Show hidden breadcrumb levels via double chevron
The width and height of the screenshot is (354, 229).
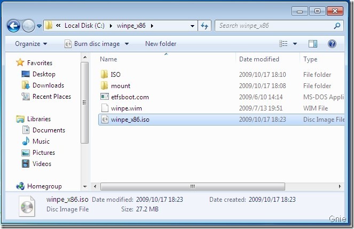58,26
